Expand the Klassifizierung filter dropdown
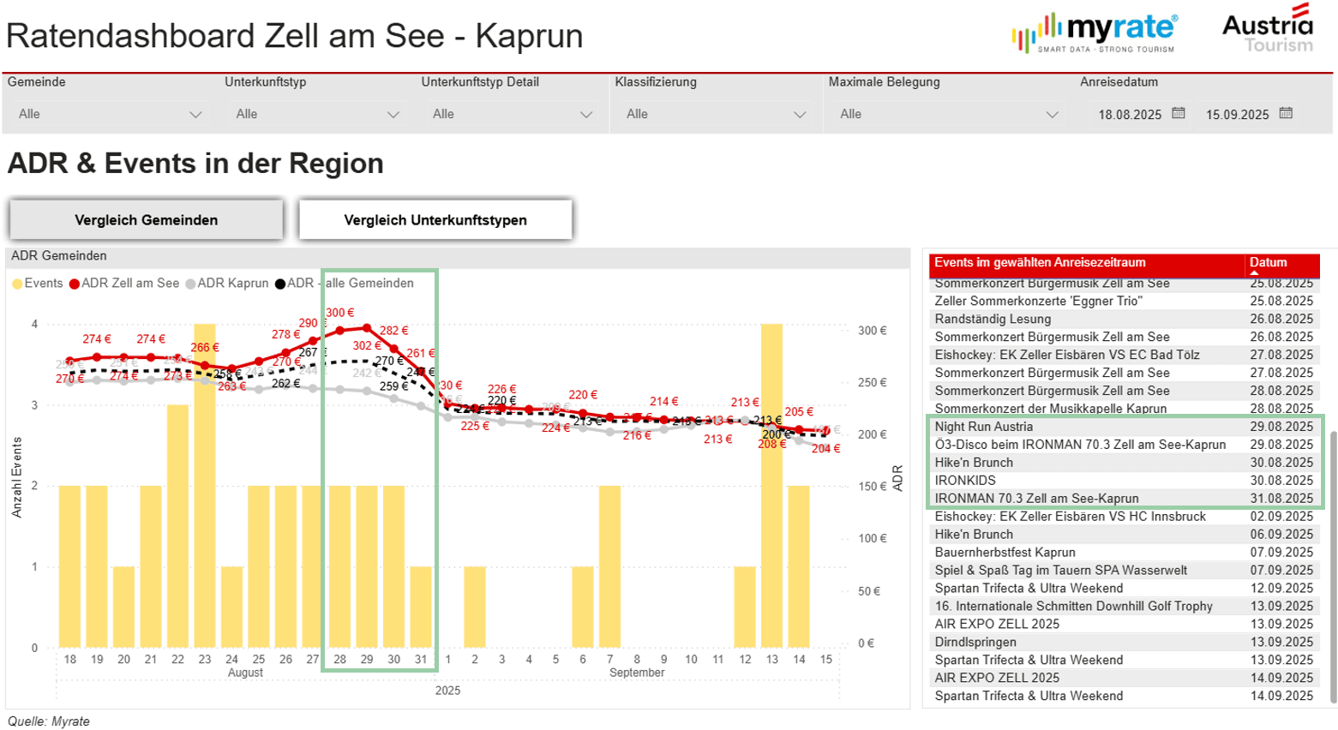 click(716, 114)
